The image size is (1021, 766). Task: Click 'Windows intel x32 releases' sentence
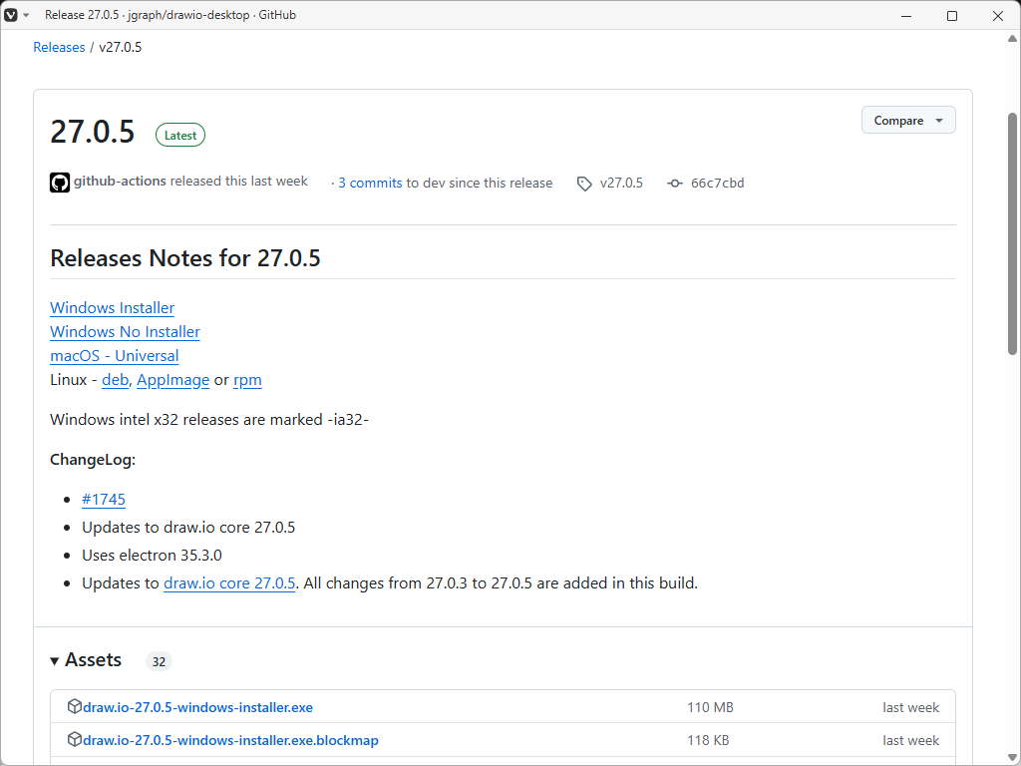(209, 420)
